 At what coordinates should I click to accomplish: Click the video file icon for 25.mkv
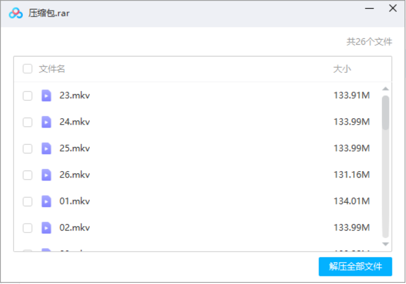pyautogui.click(x=46, y=149)
